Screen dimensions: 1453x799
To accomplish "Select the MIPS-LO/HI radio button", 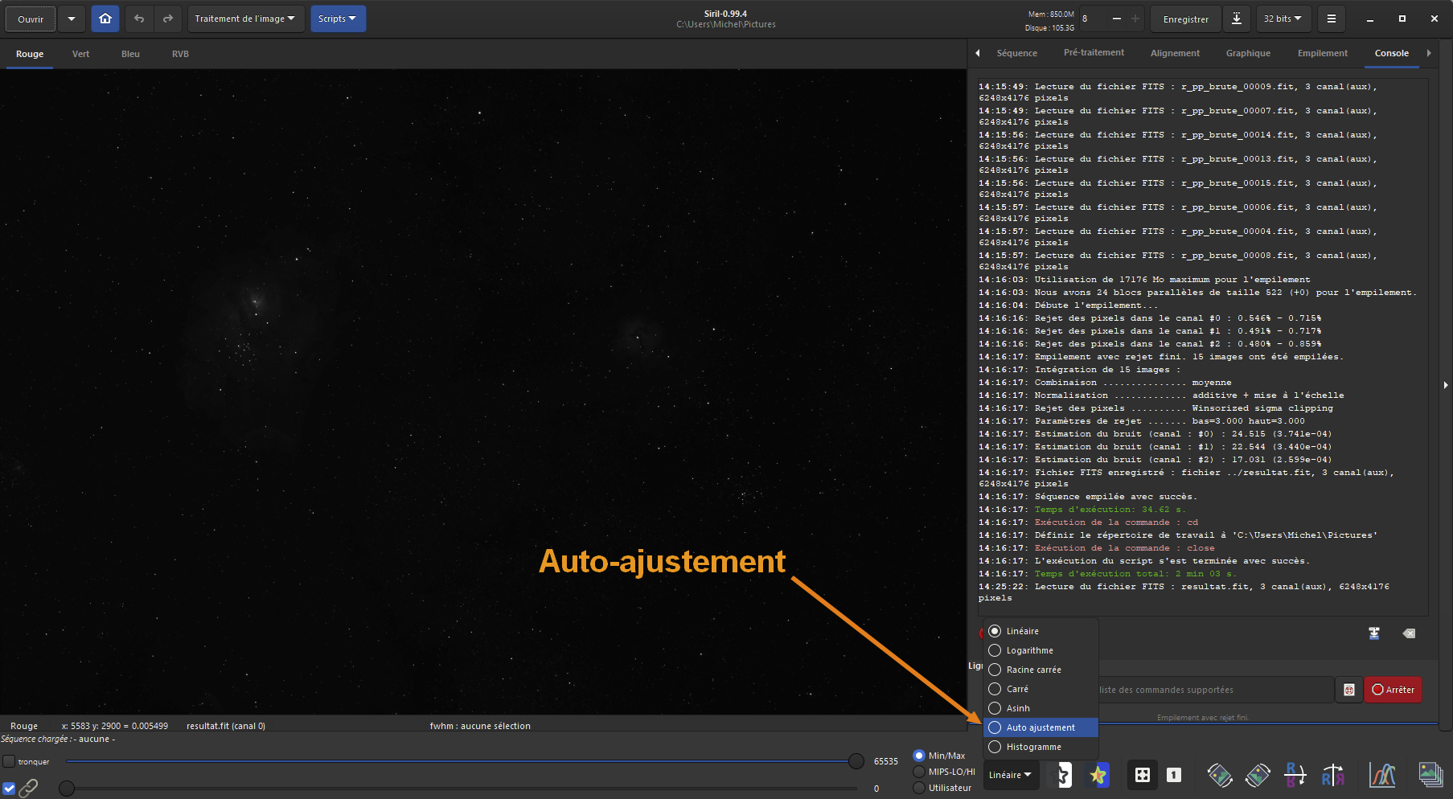I will tap(919, 772).
